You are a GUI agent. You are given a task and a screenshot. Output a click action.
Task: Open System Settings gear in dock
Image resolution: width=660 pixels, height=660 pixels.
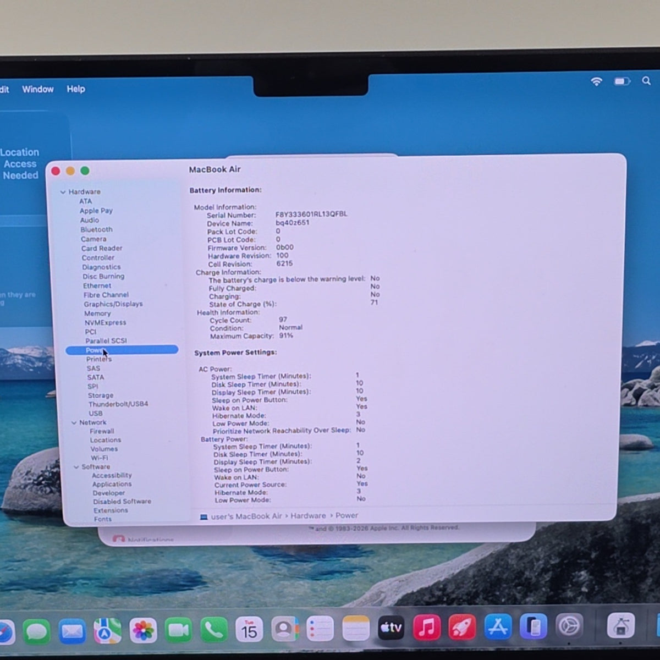pyautogui.click(x=569, y=626)
